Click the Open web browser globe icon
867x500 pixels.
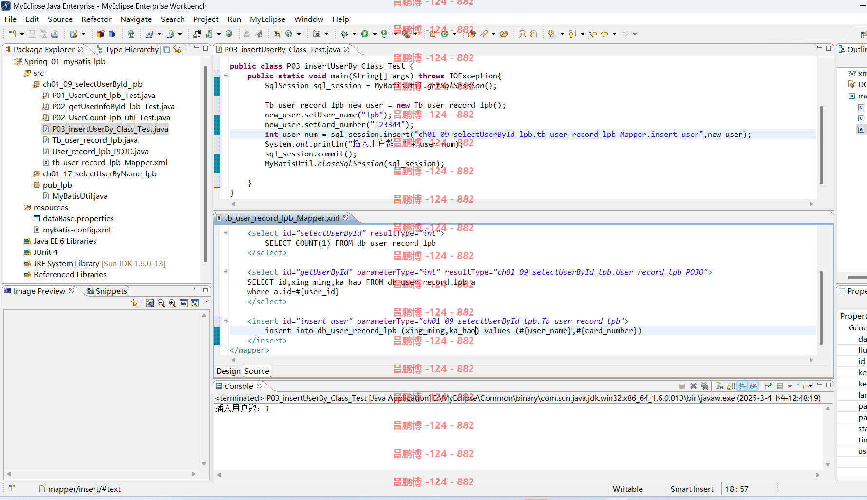(229, 34)
